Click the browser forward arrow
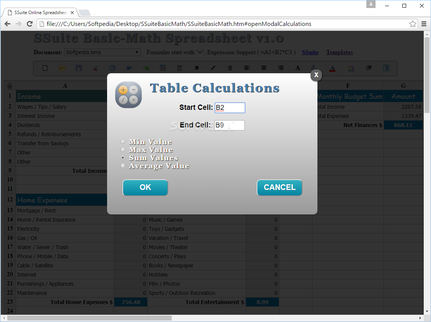The image size is (431, 322). 18,24
